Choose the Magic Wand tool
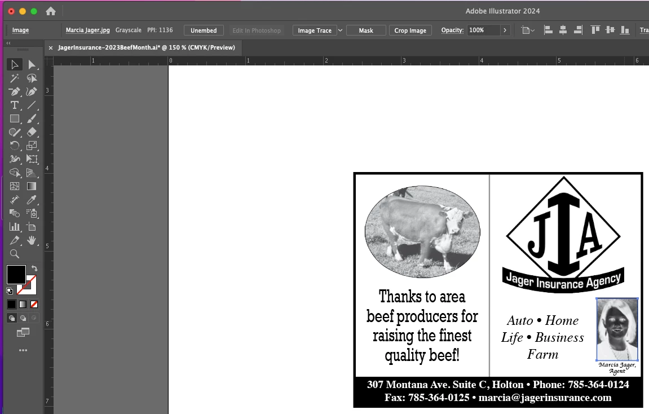649x414 pixels. [15, 78]
